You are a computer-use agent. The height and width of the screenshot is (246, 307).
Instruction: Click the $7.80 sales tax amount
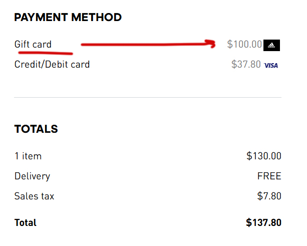click(269, 196)
